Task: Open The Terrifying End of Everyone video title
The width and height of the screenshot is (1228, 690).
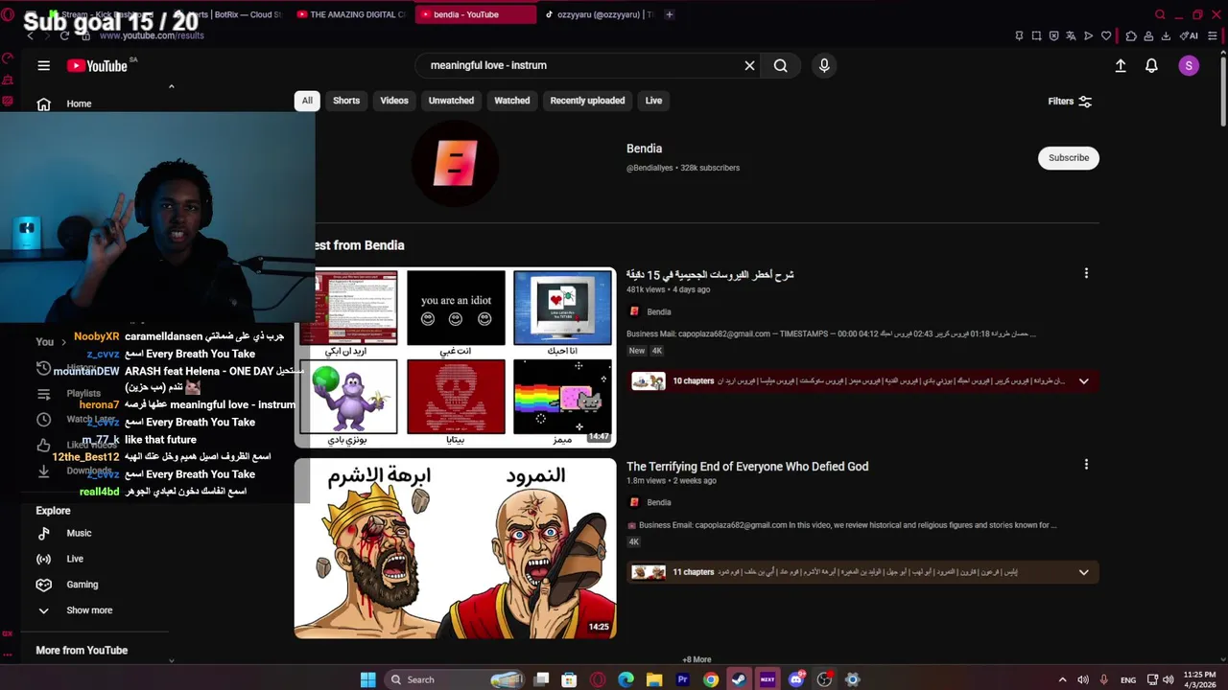Action: click(747, 467)
